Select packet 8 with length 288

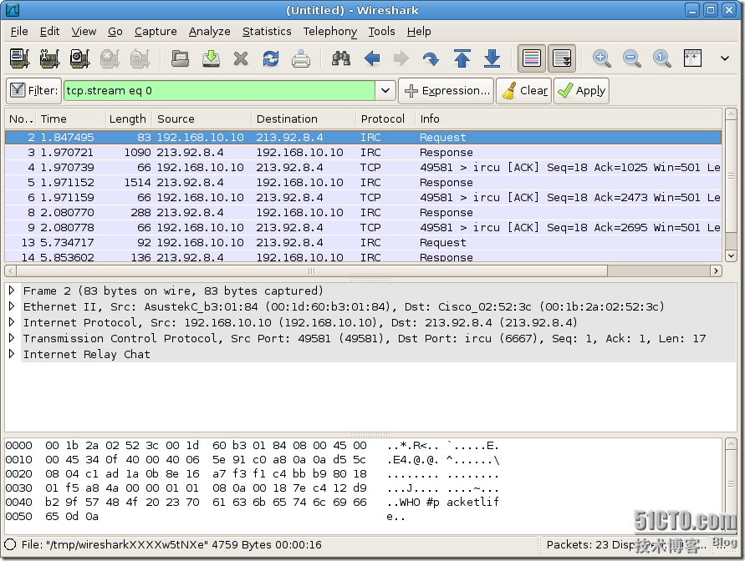pyautogui.click(x=363, y=212)
